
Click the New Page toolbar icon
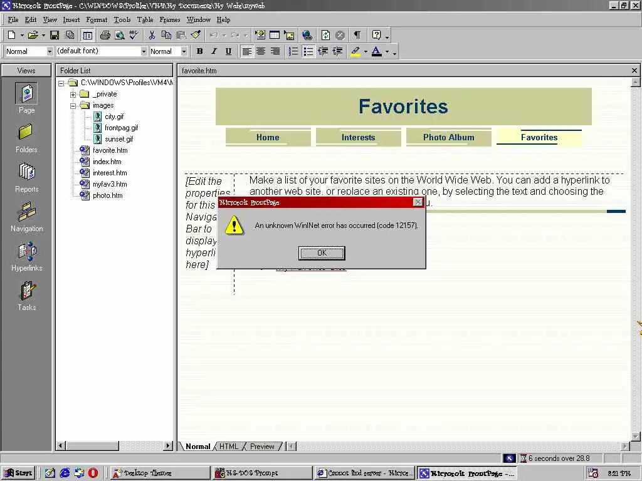12,35
